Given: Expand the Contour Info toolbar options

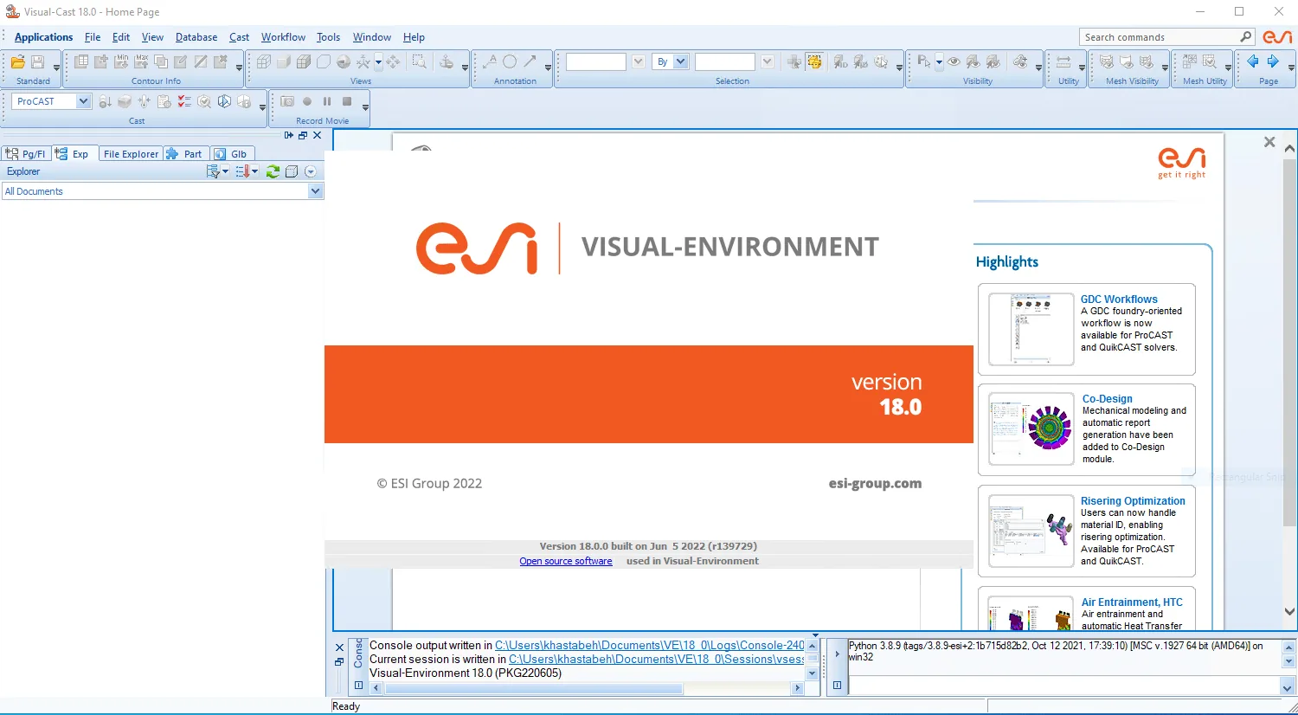Looking at the screenshot, I should point(239,68).
